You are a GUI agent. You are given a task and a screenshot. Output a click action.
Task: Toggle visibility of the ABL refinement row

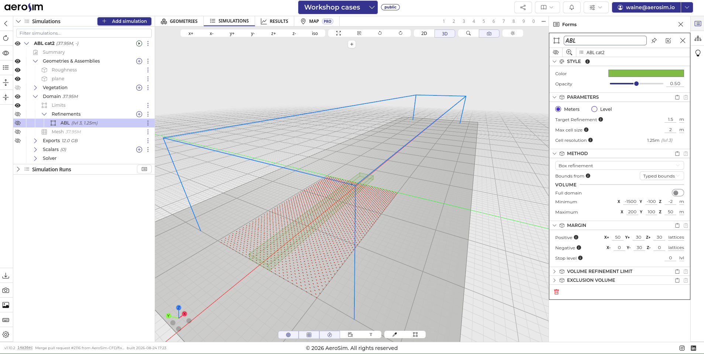coord(18,123)
